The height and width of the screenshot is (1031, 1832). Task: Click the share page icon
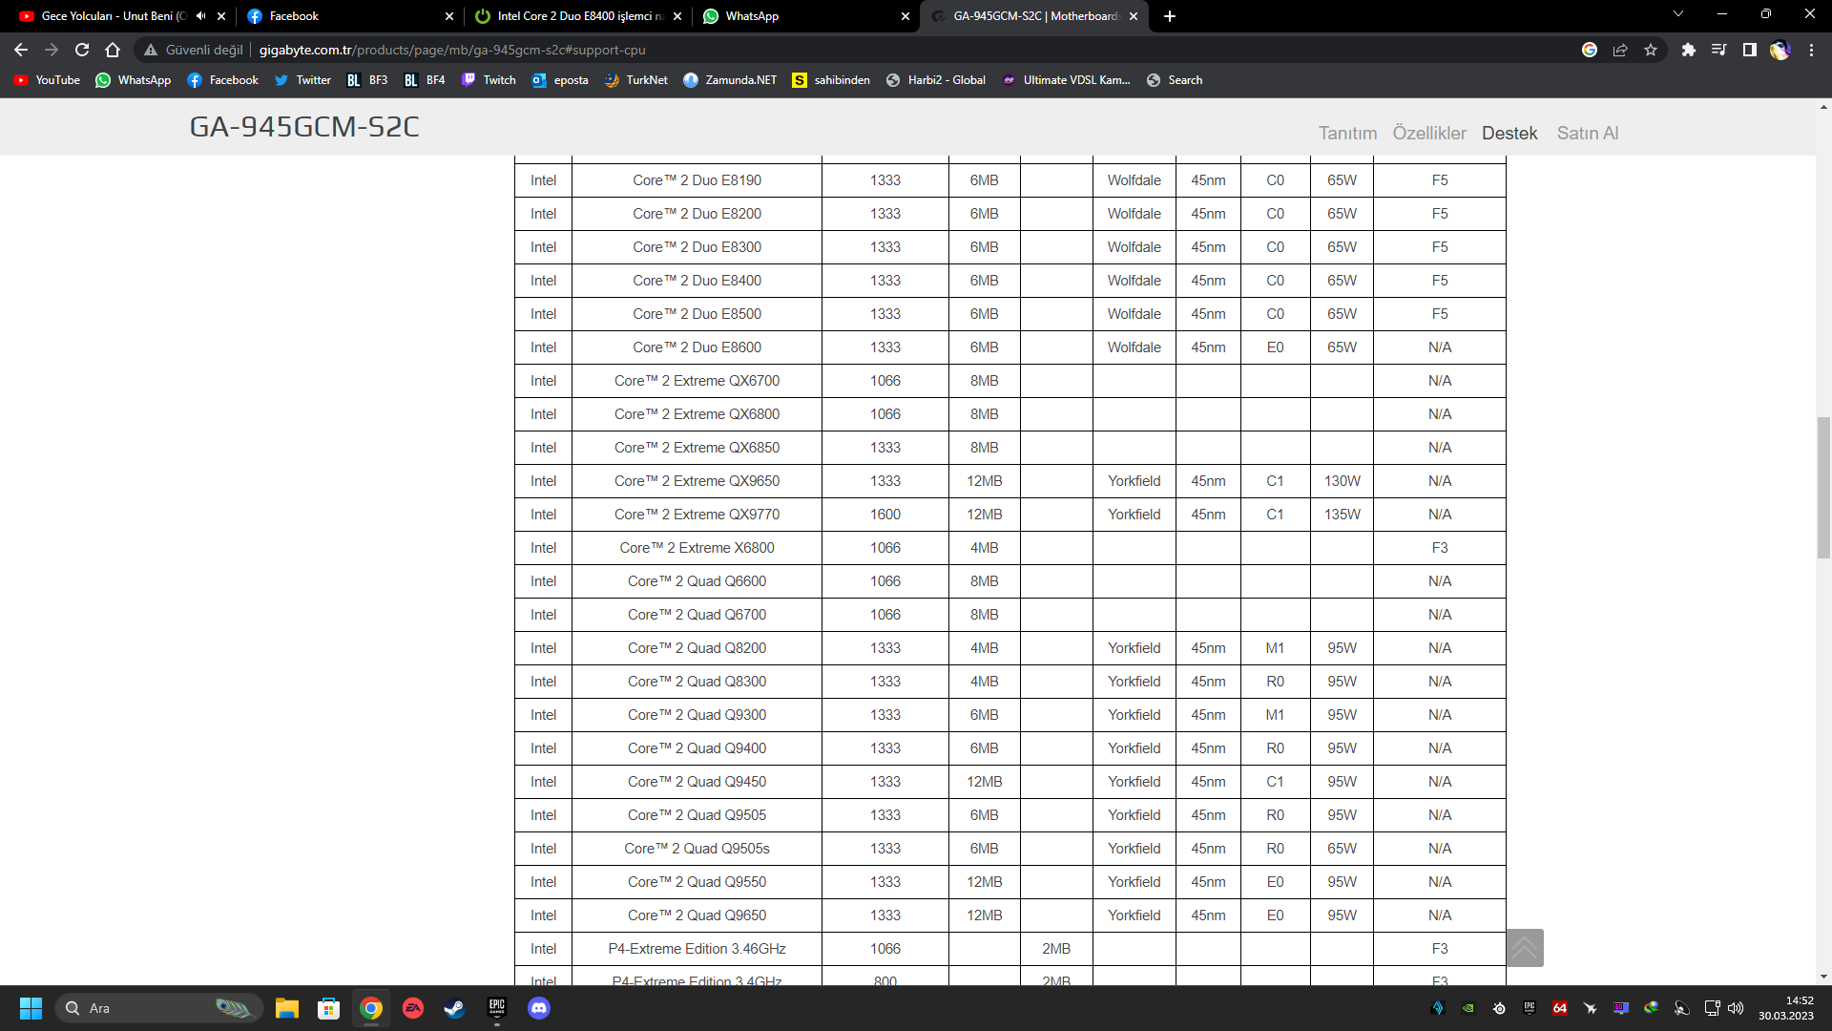tap(1620, 50)
